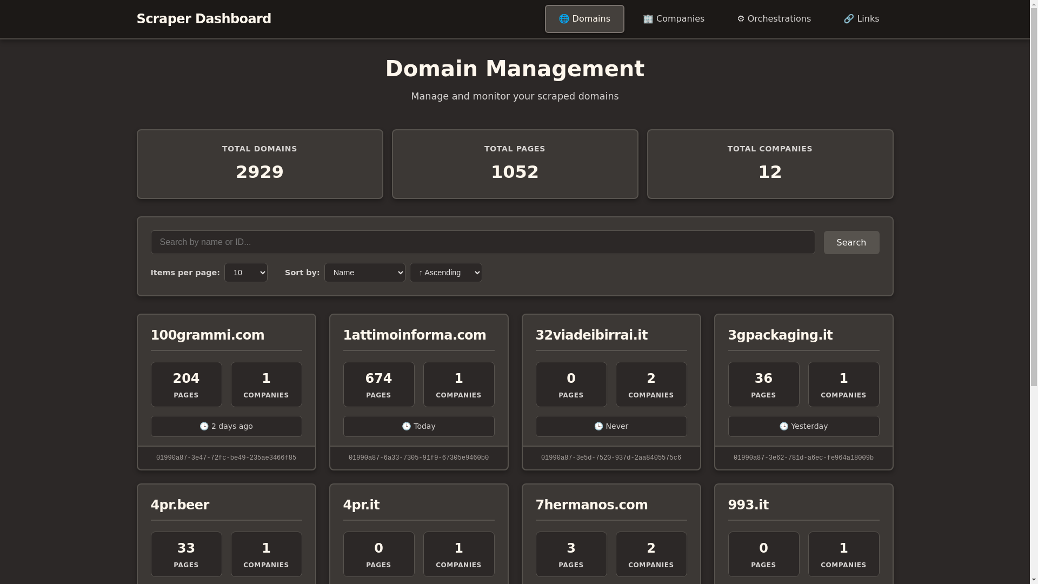Open the Orchestrations tab
The height and width of the screenshot is (584, 1038).
(x=774, y=19)
